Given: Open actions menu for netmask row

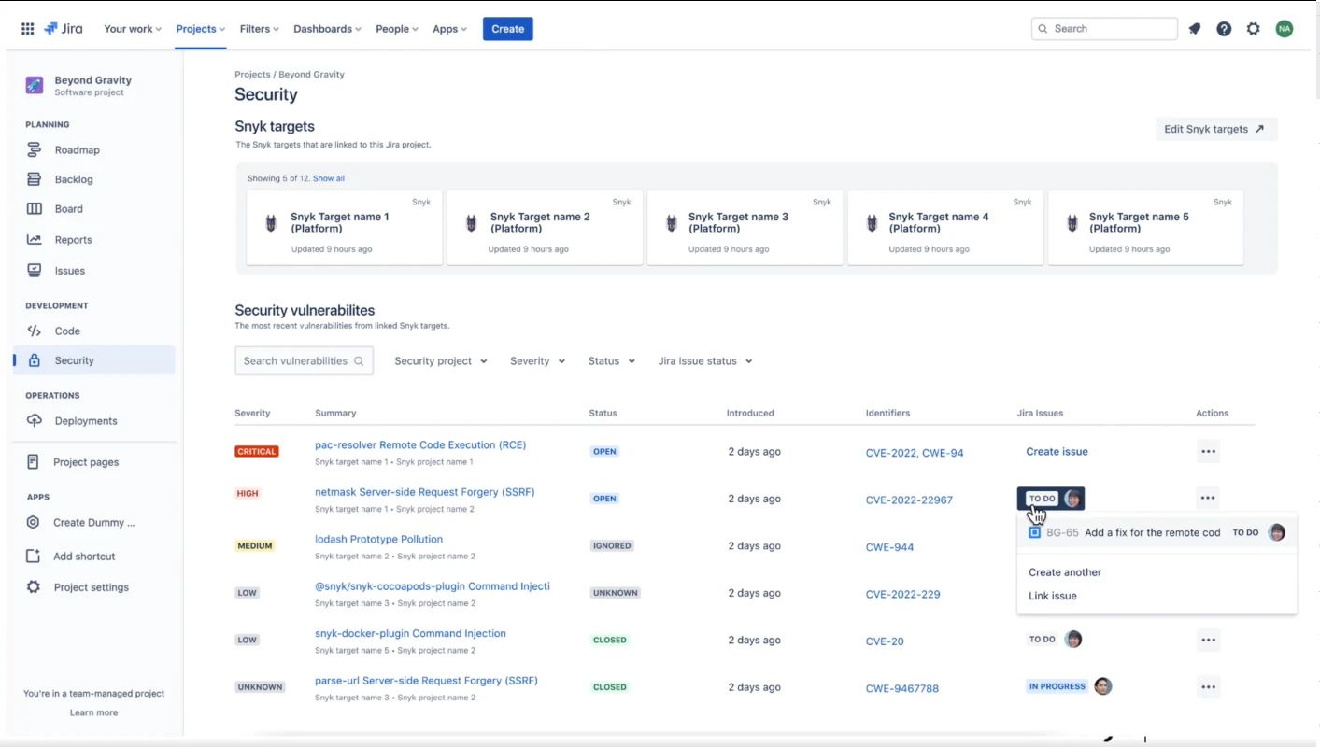Looking at the screenshot, I should point(1208,499).
